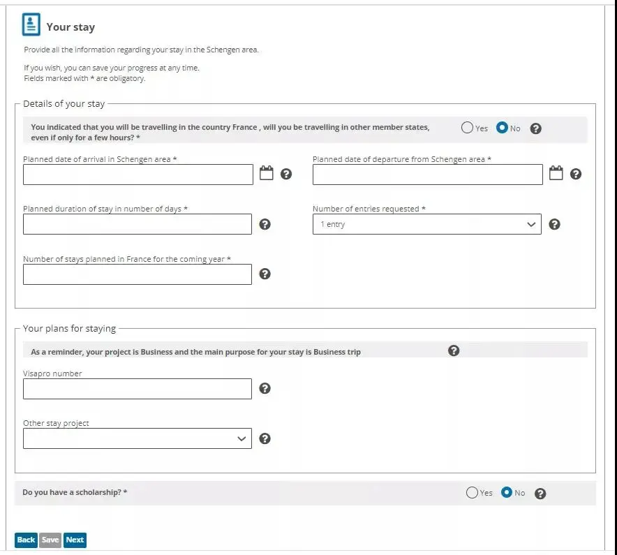This screenshot has width=617, height=555.
Task: Show help for number of entries requested
Action: pos(554,224)
